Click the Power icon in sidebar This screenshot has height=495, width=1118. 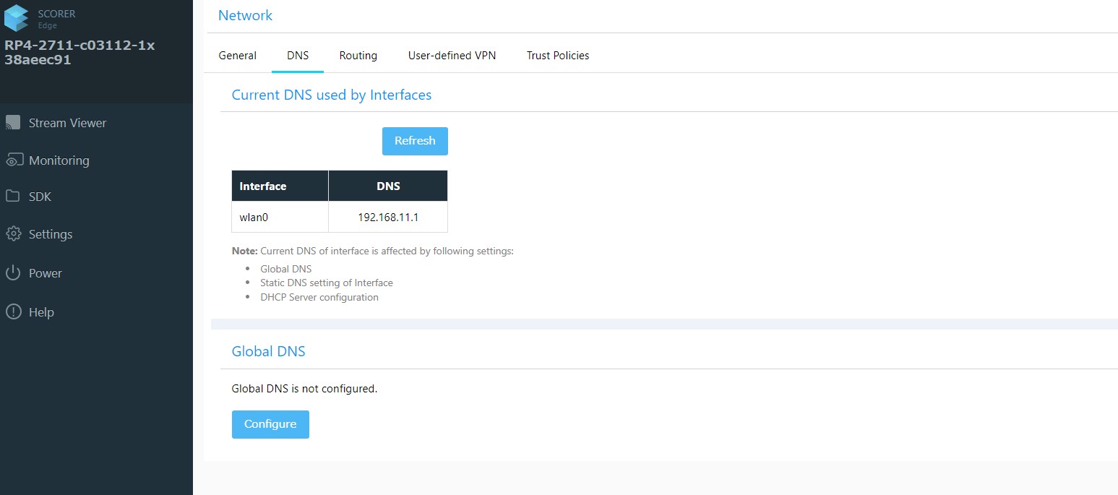click(13, 273)
